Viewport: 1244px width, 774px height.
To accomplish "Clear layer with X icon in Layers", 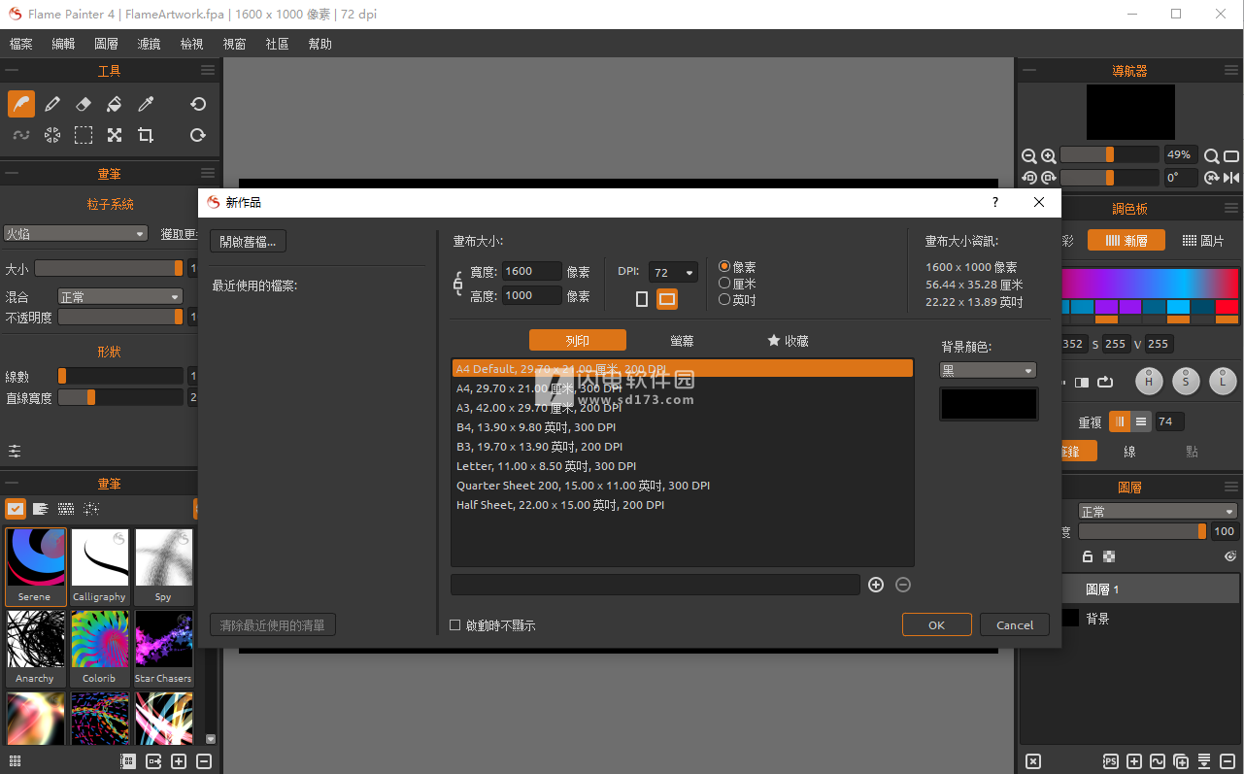I will pyautogui.click(x=1033, y=761).
